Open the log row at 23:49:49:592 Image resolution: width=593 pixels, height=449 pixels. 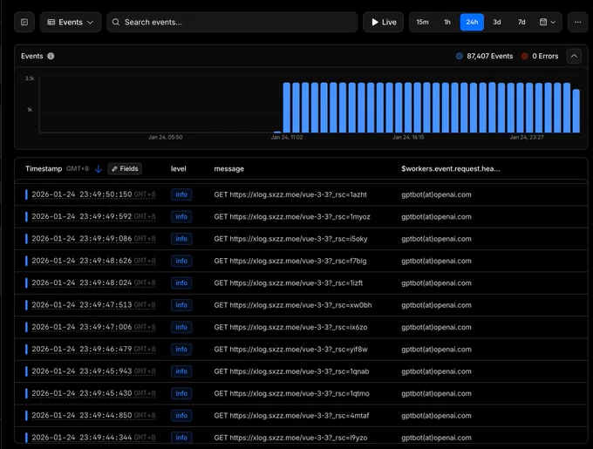tap(301, 216)
